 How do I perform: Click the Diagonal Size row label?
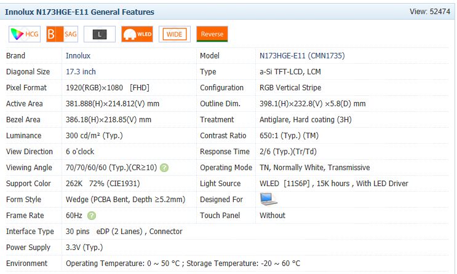[x=28, y=72]
